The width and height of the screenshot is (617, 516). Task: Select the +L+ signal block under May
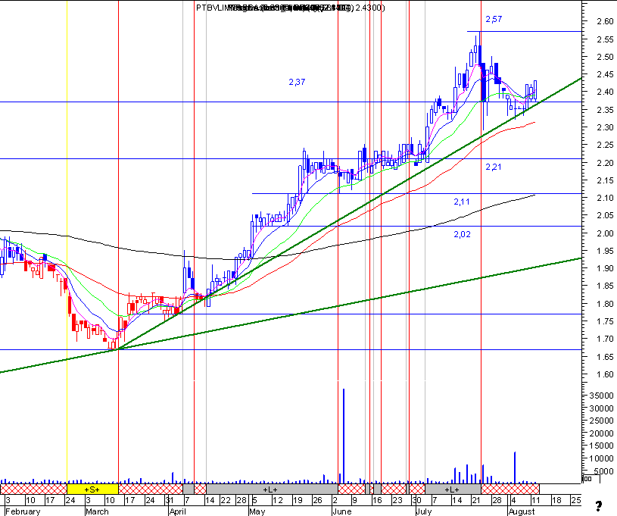click(272, 489)
